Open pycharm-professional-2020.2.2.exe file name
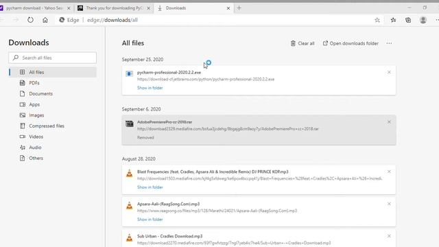This screenshot has width=439, height=247. coord(169,72)
